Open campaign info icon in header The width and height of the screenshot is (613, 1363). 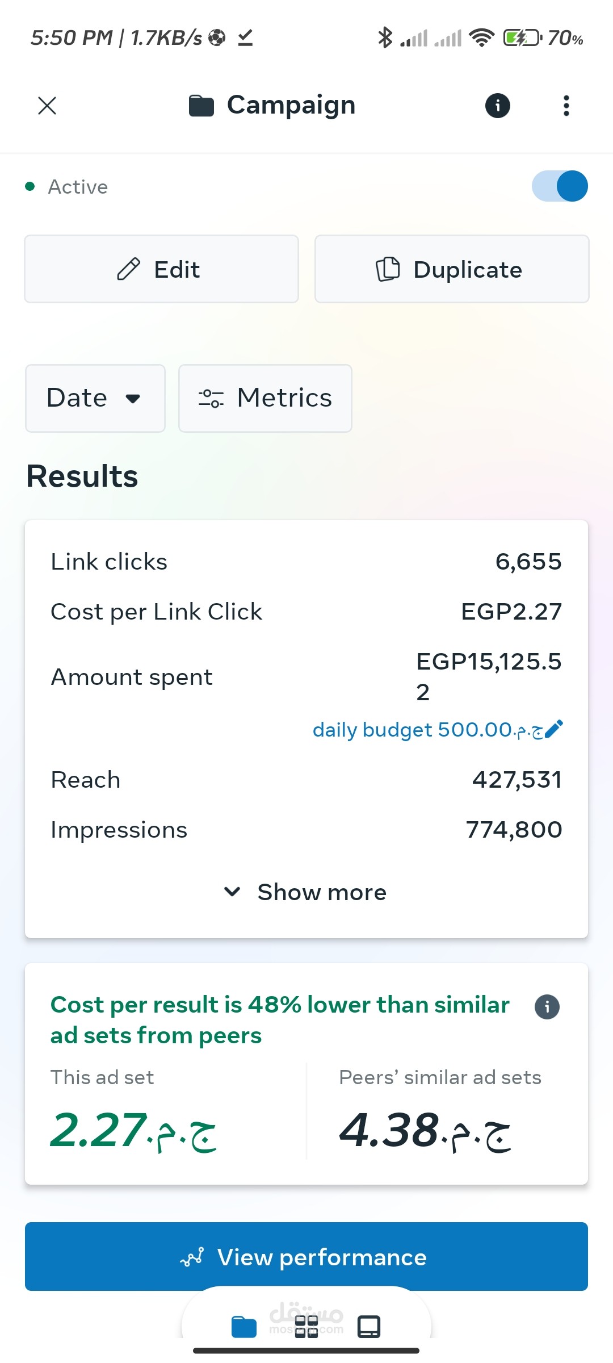(498, 106)
